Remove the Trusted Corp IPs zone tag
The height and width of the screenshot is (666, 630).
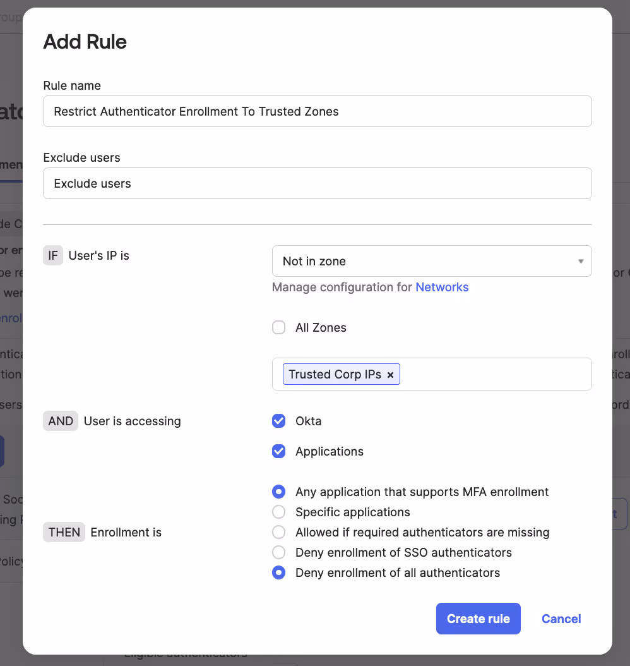coord(390,375)
